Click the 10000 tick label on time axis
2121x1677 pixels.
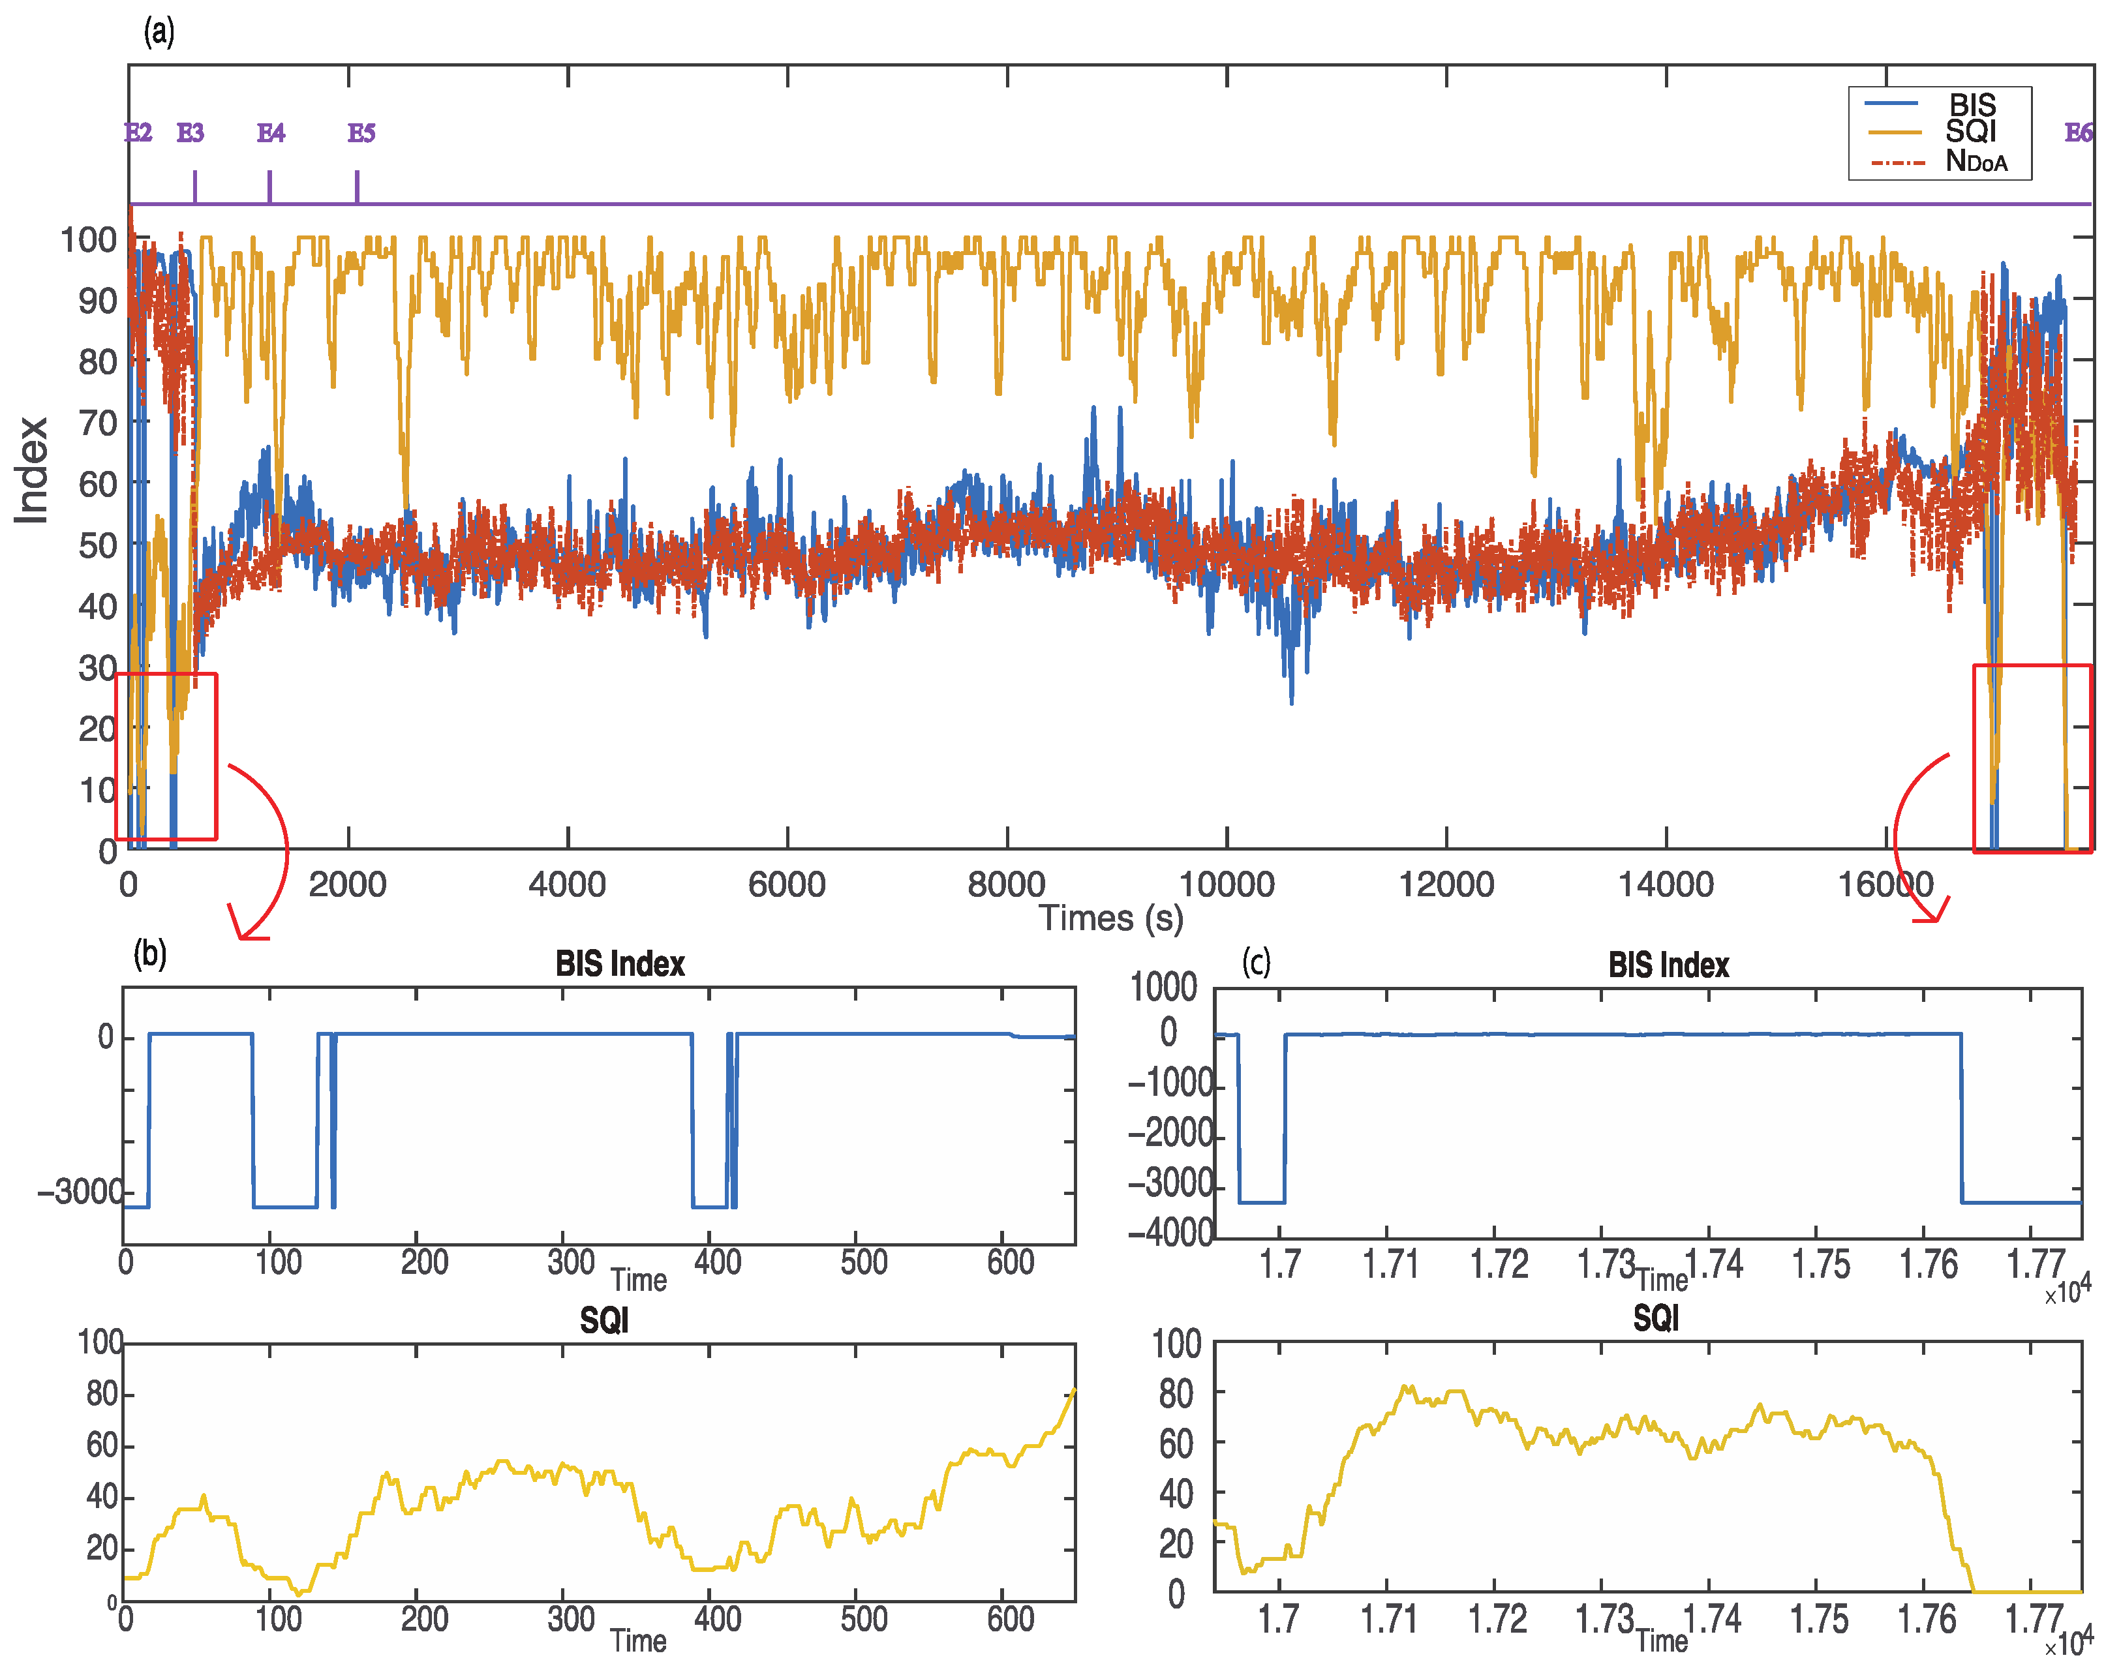pyautogui.click(x=1225, y=884)
